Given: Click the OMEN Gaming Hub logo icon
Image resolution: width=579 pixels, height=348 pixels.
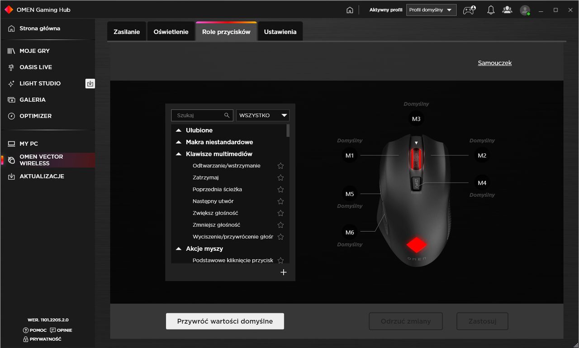Looking at the screenshot, I should tap(9, 10).
